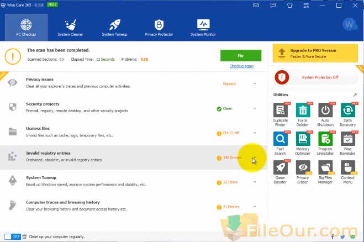Click Upgrade to PRO Version banner
364x242 pixels.
pyautogui.click(x=315, y=53)
